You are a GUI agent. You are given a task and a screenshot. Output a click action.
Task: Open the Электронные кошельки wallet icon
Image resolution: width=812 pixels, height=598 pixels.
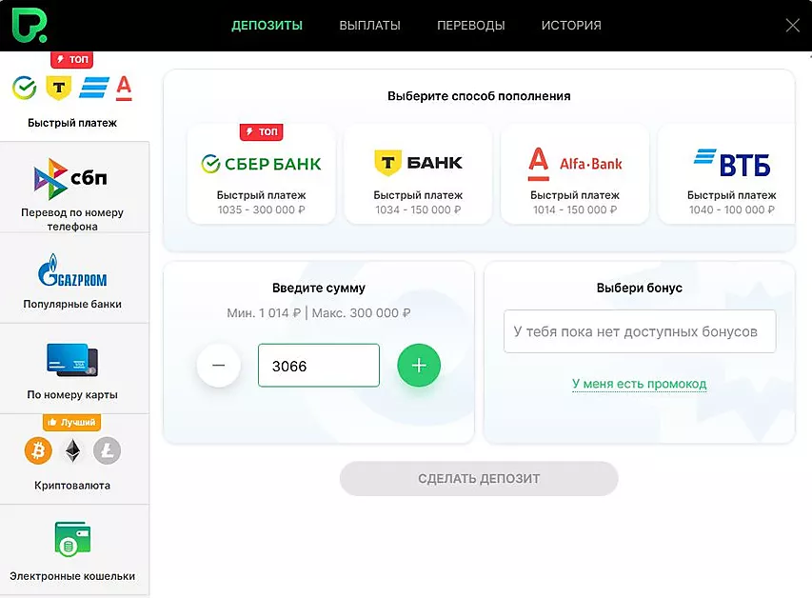pos(72,539)
